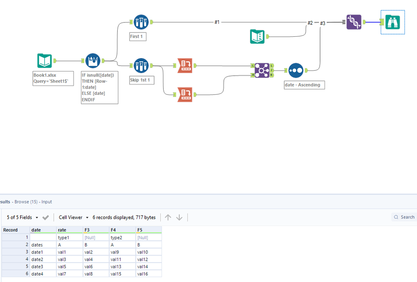The image size is (417, 282).
Task: Click the Skip 1st 1 Sample tool
Action: click(x=141, y=66)
